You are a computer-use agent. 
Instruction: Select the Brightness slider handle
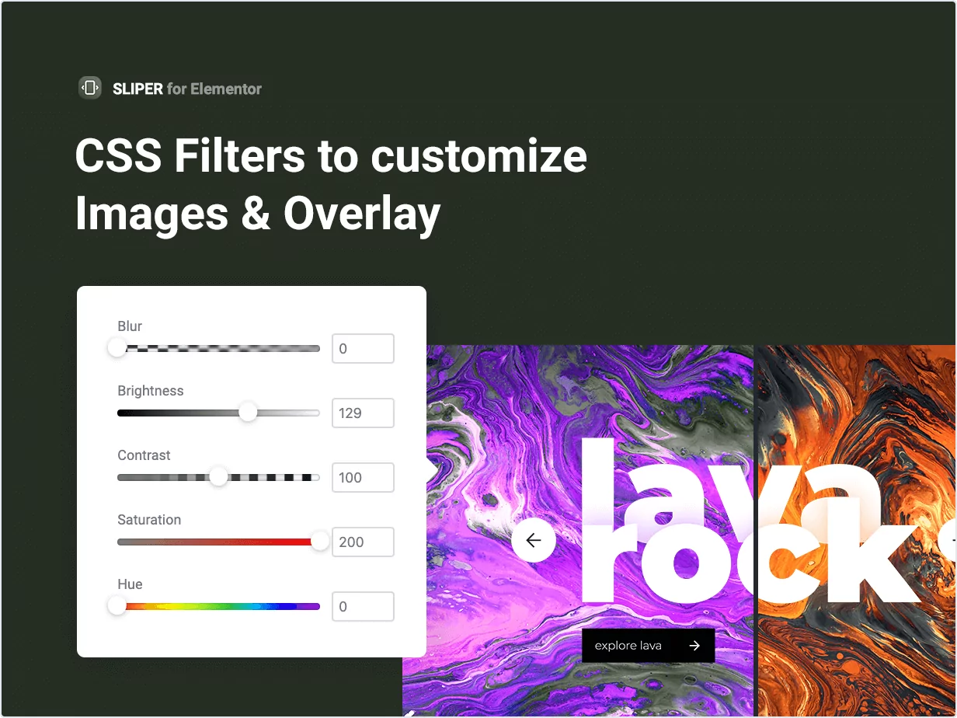click(248, 413)
